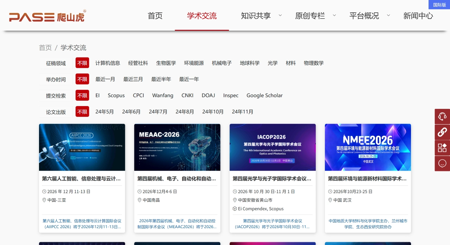The width and height of the screenshot is (450, 245).
Task: Filter indexing by Inspec
Action: pos(231,95)
